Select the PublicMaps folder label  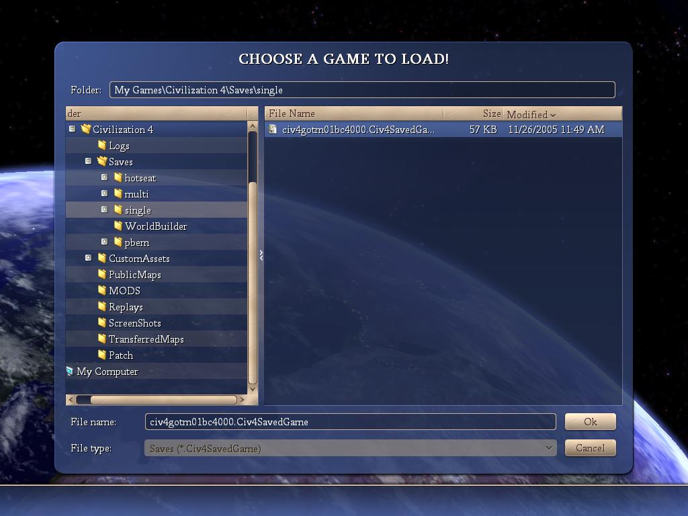coord(134,275)
